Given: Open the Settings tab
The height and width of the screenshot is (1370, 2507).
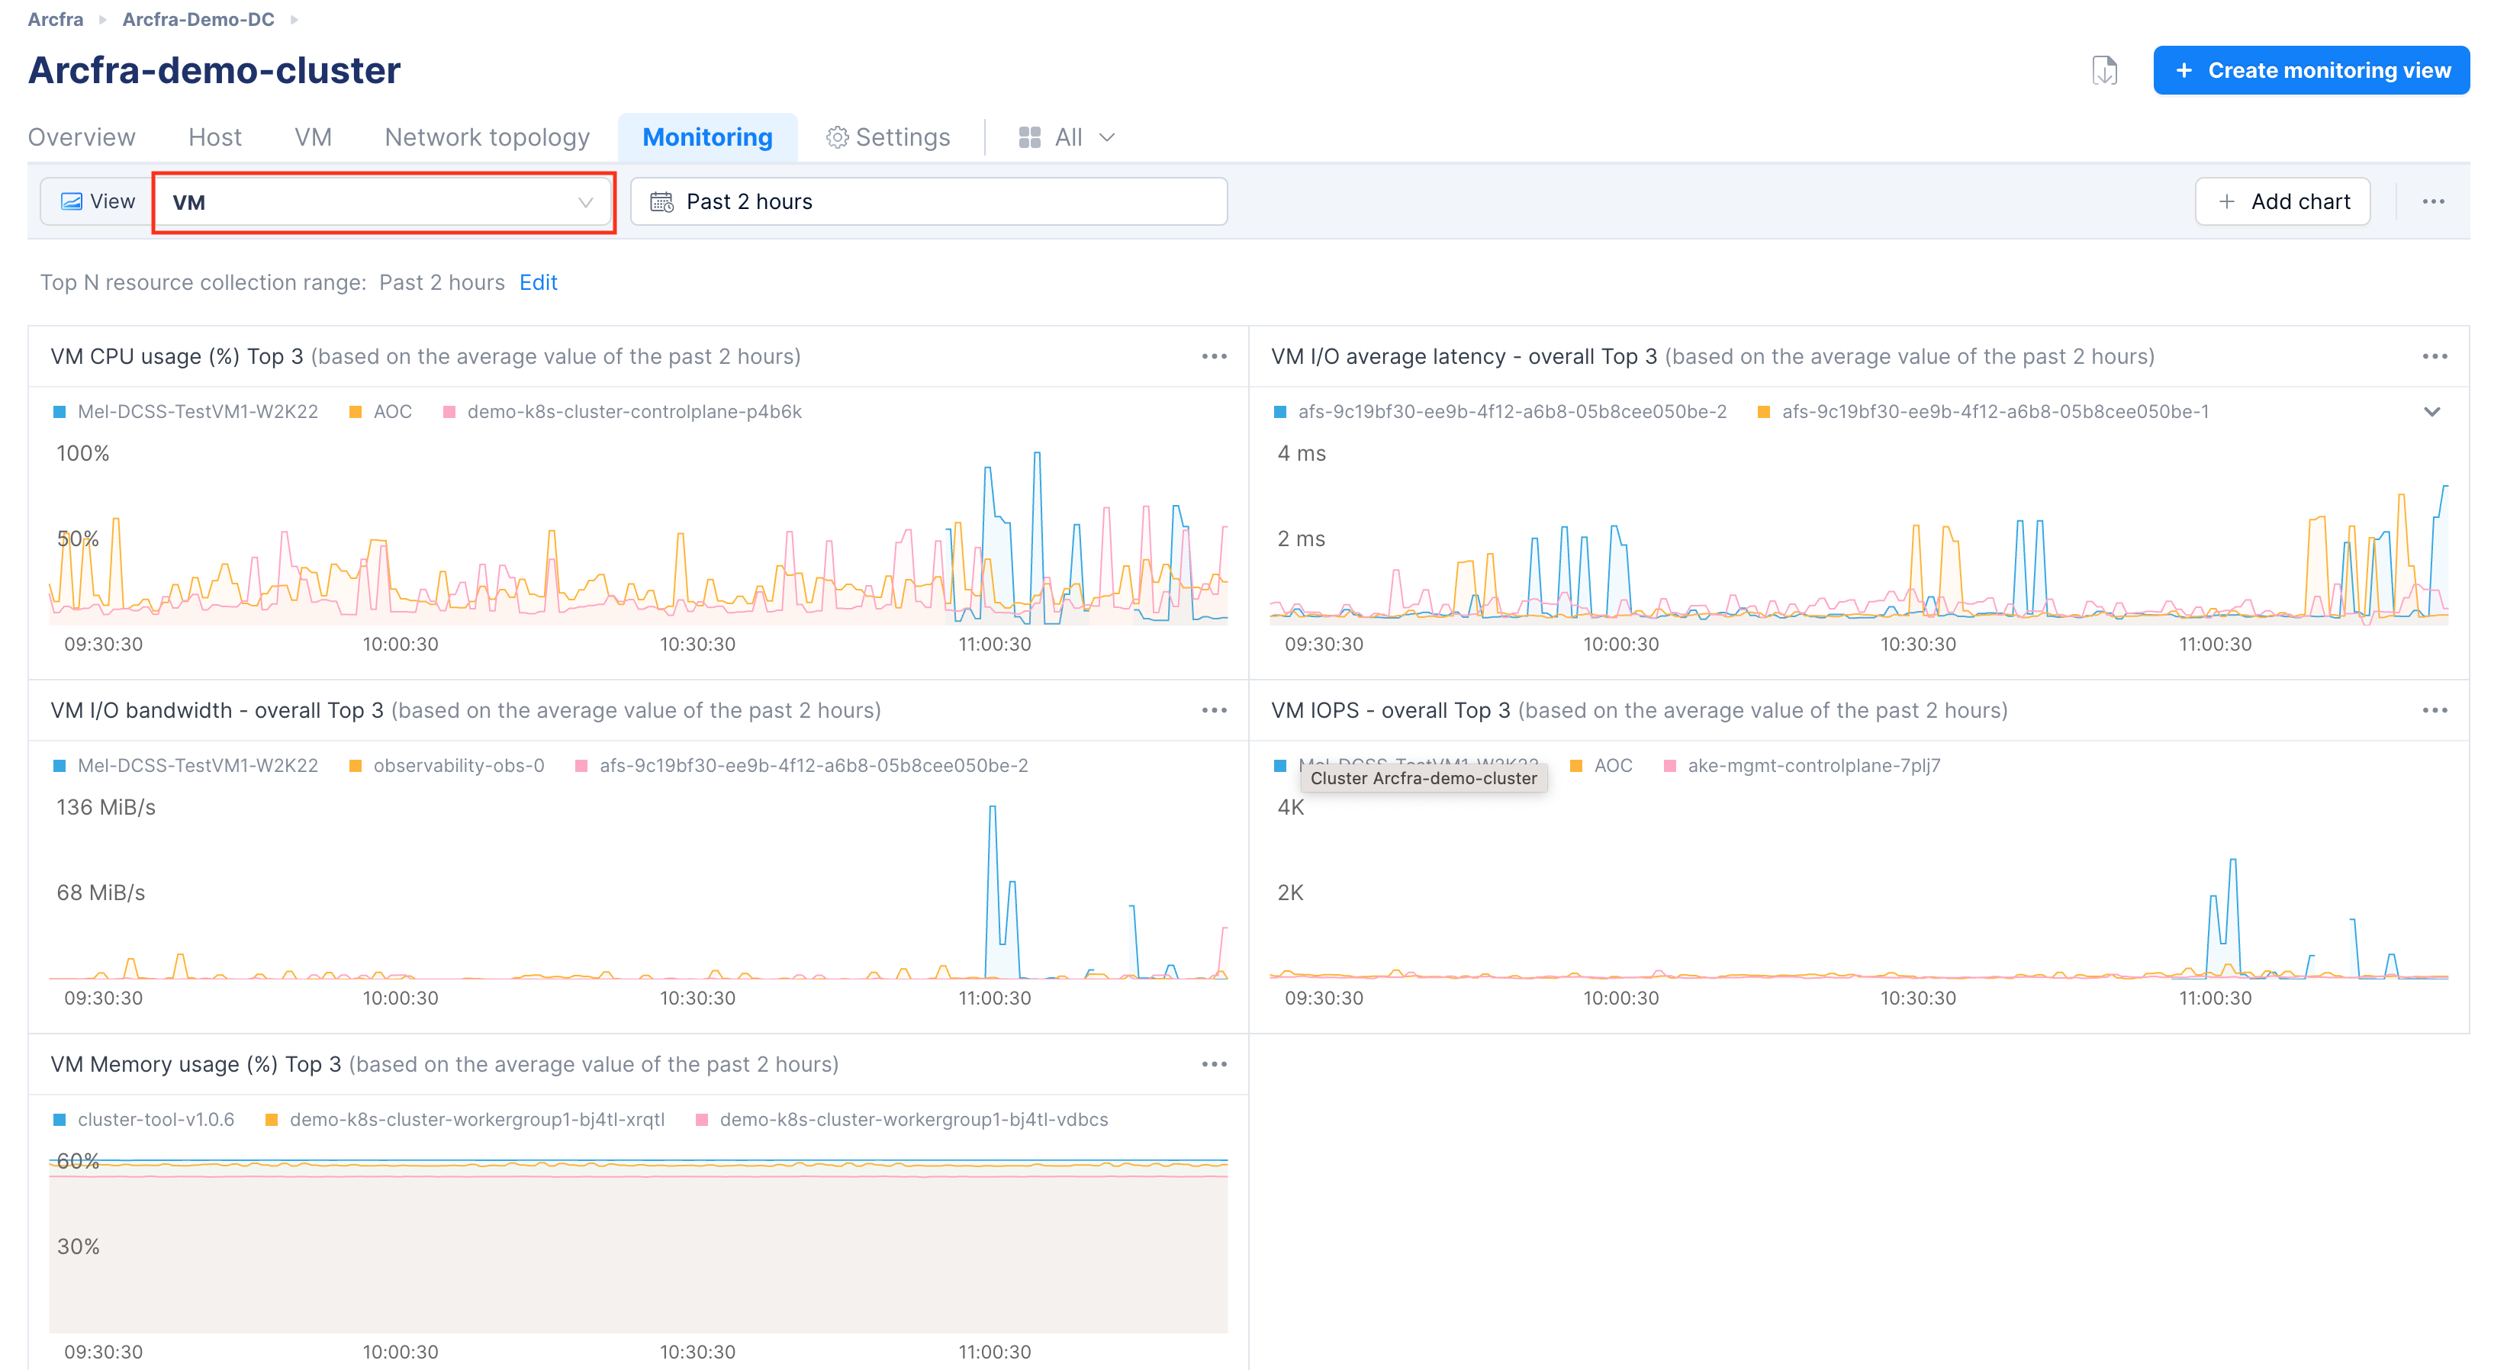Looking at the screenshot, I should tap(887, 137).
